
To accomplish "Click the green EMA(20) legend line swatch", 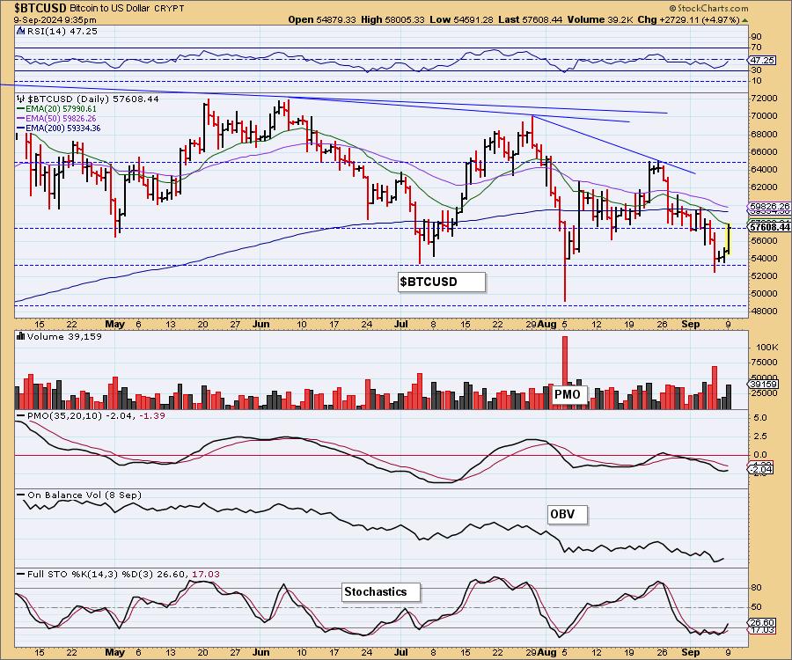I will (x=21, y=109).
